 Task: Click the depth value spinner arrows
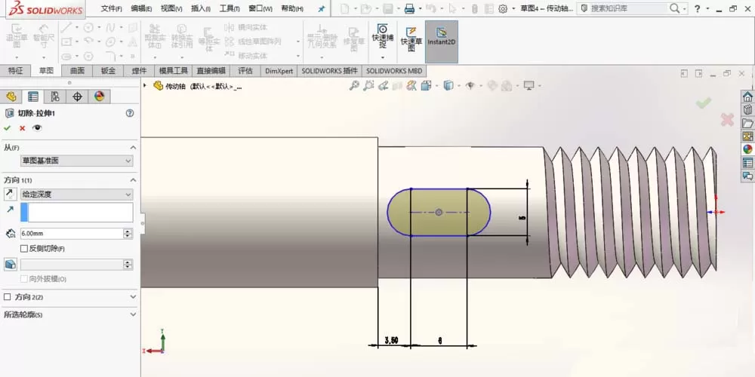128,234
